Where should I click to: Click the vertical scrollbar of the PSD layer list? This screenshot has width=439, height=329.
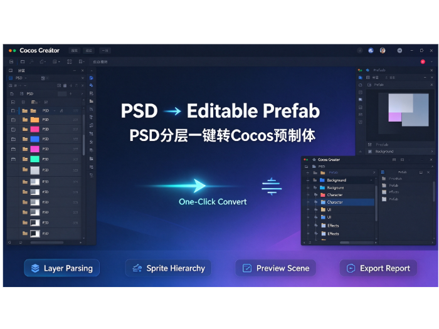83,134
